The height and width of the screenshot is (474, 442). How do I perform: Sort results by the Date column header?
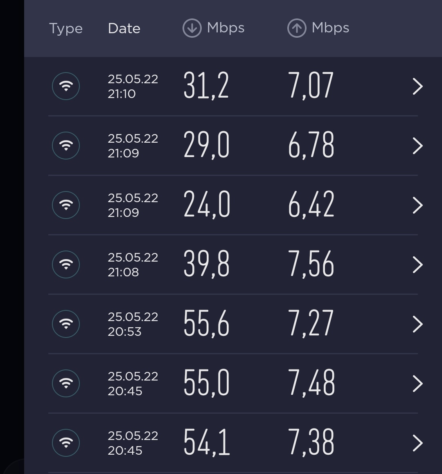[124, 28]
